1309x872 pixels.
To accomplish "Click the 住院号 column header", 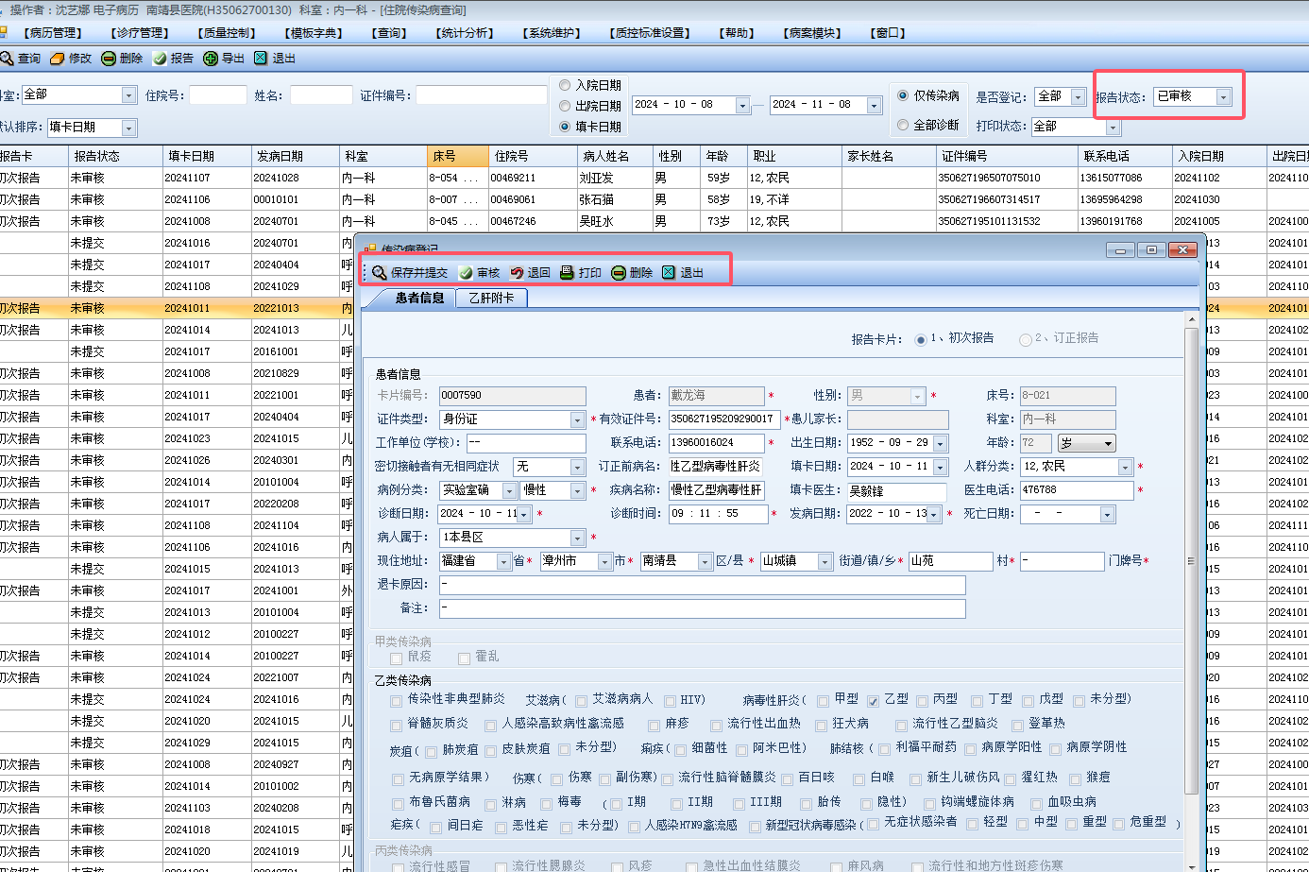I will point(533,157).
